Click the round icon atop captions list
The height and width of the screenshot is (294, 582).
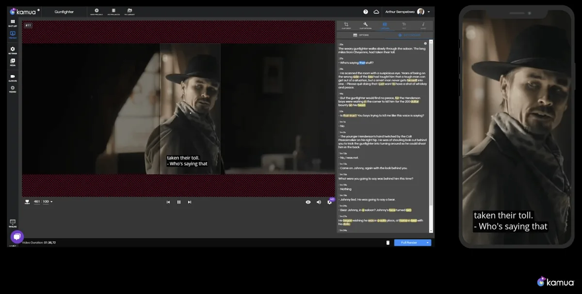tap(425, 44)
